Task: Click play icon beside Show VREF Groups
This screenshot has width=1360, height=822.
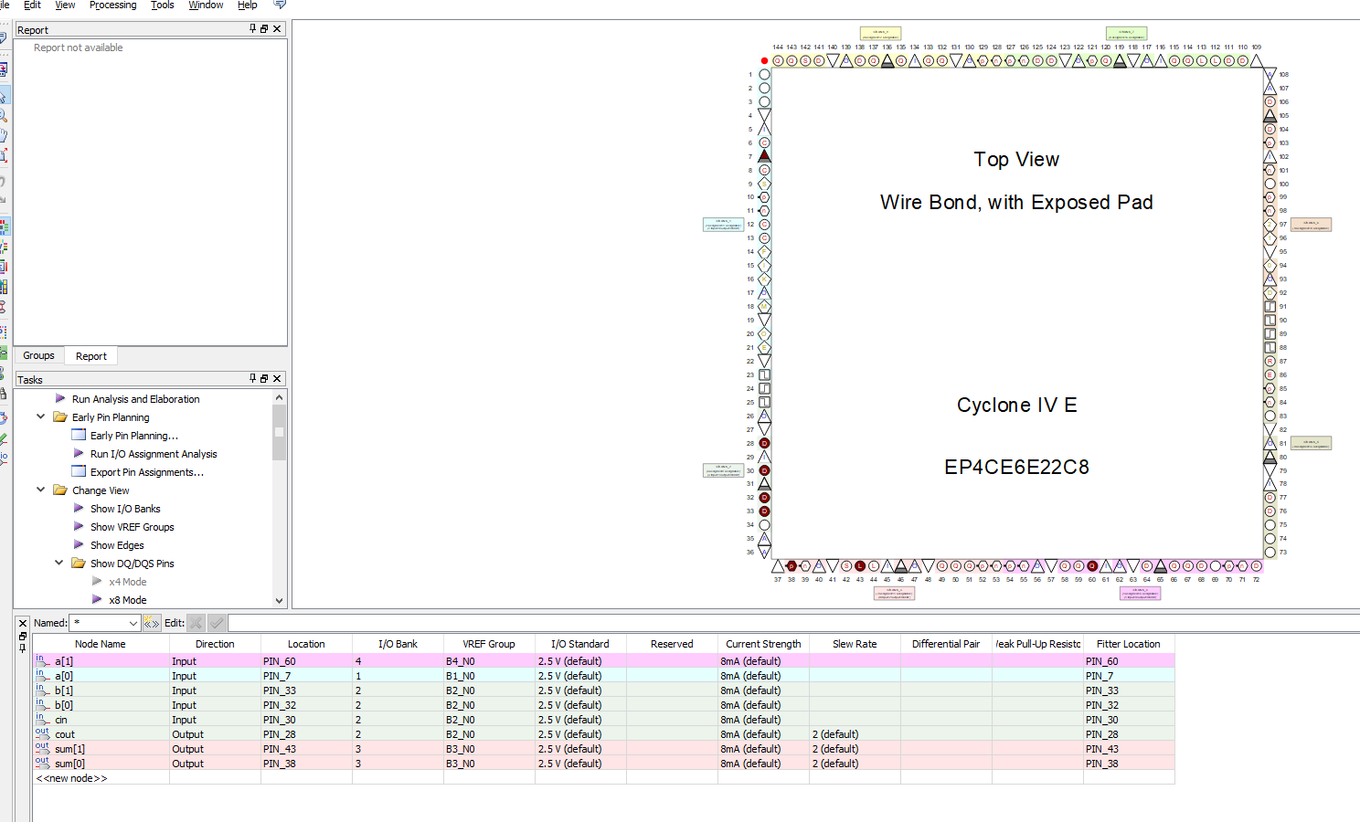Action: coord(79,527)
